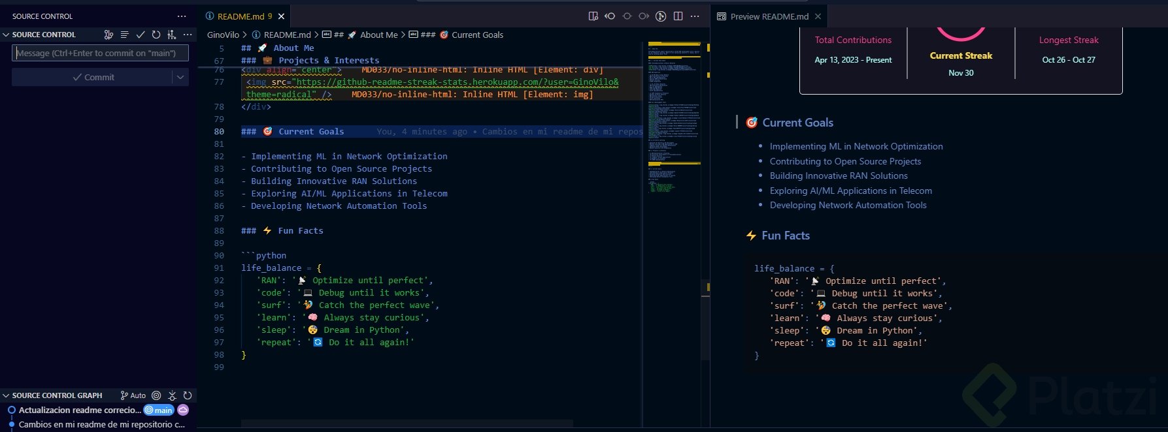Click the split editor icon
The image size is (1168, 432).
pyautogui.click(x=678, y=16)
